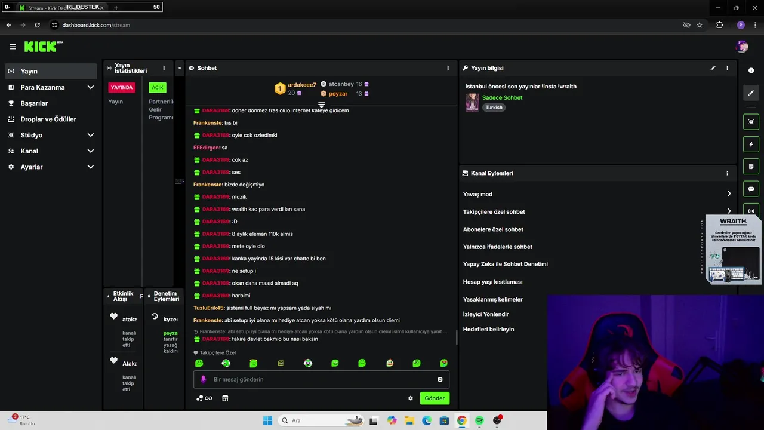Expand the Kanal section
The image size is (764, 430).
(x=51, y=151)
